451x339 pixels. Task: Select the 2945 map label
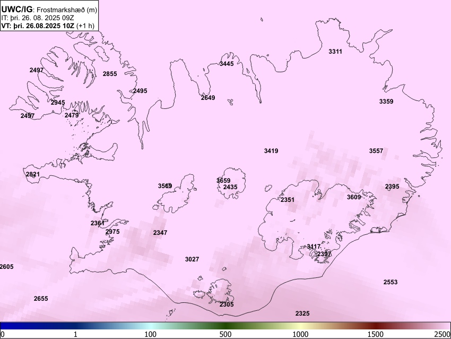58,103
